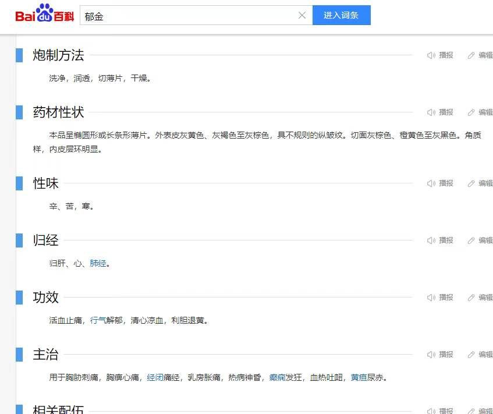This screenshot has height=414, width=493.
Task: Click the pencil icon for 主治
Action: click(471, 355)
